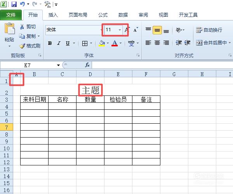Image resolution: width=233 pixels, height=194 pixels.
Task: Select bottom vertical align icon
Action: pyautogui.click(x=166, y=31)
